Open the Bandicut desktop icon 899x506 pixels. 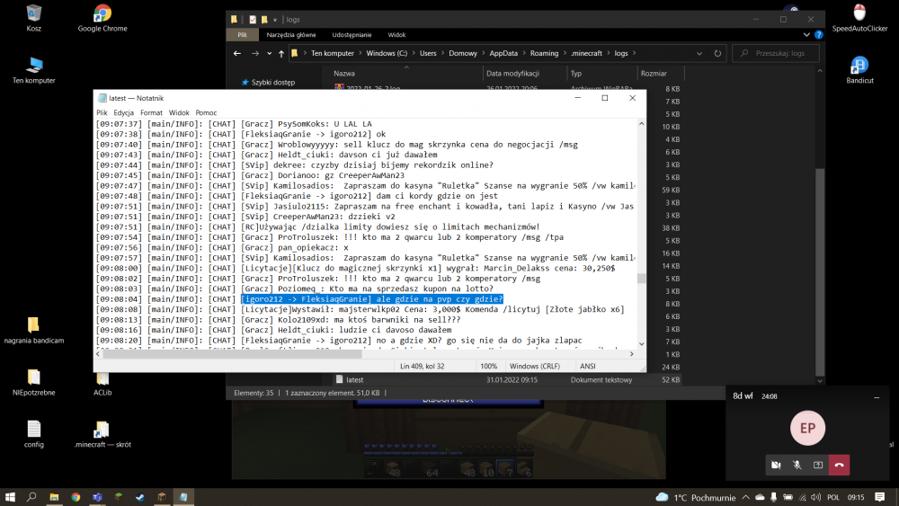[859, 70]
